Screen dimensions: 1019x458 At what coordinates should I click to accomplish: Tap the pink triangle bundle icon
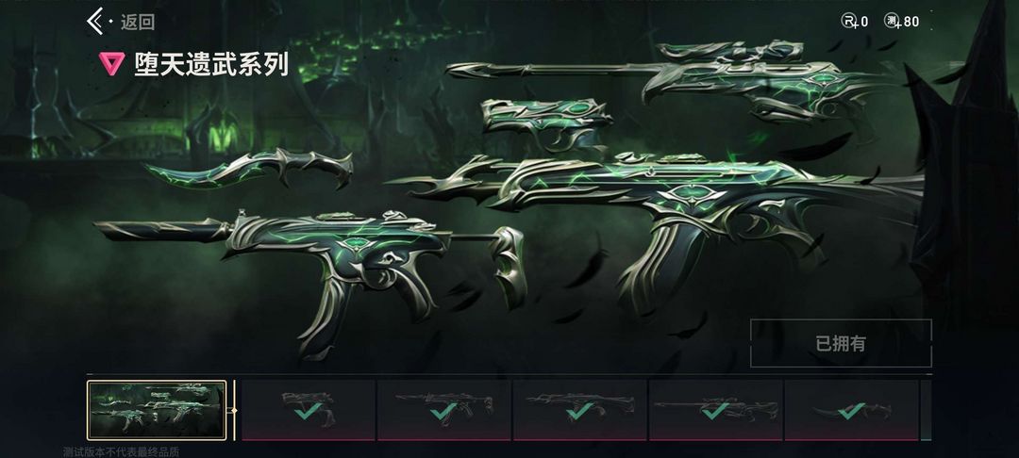point(111,63)
